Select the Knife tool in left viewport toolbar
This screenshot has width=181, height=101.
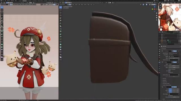click(x=2, y=42)
